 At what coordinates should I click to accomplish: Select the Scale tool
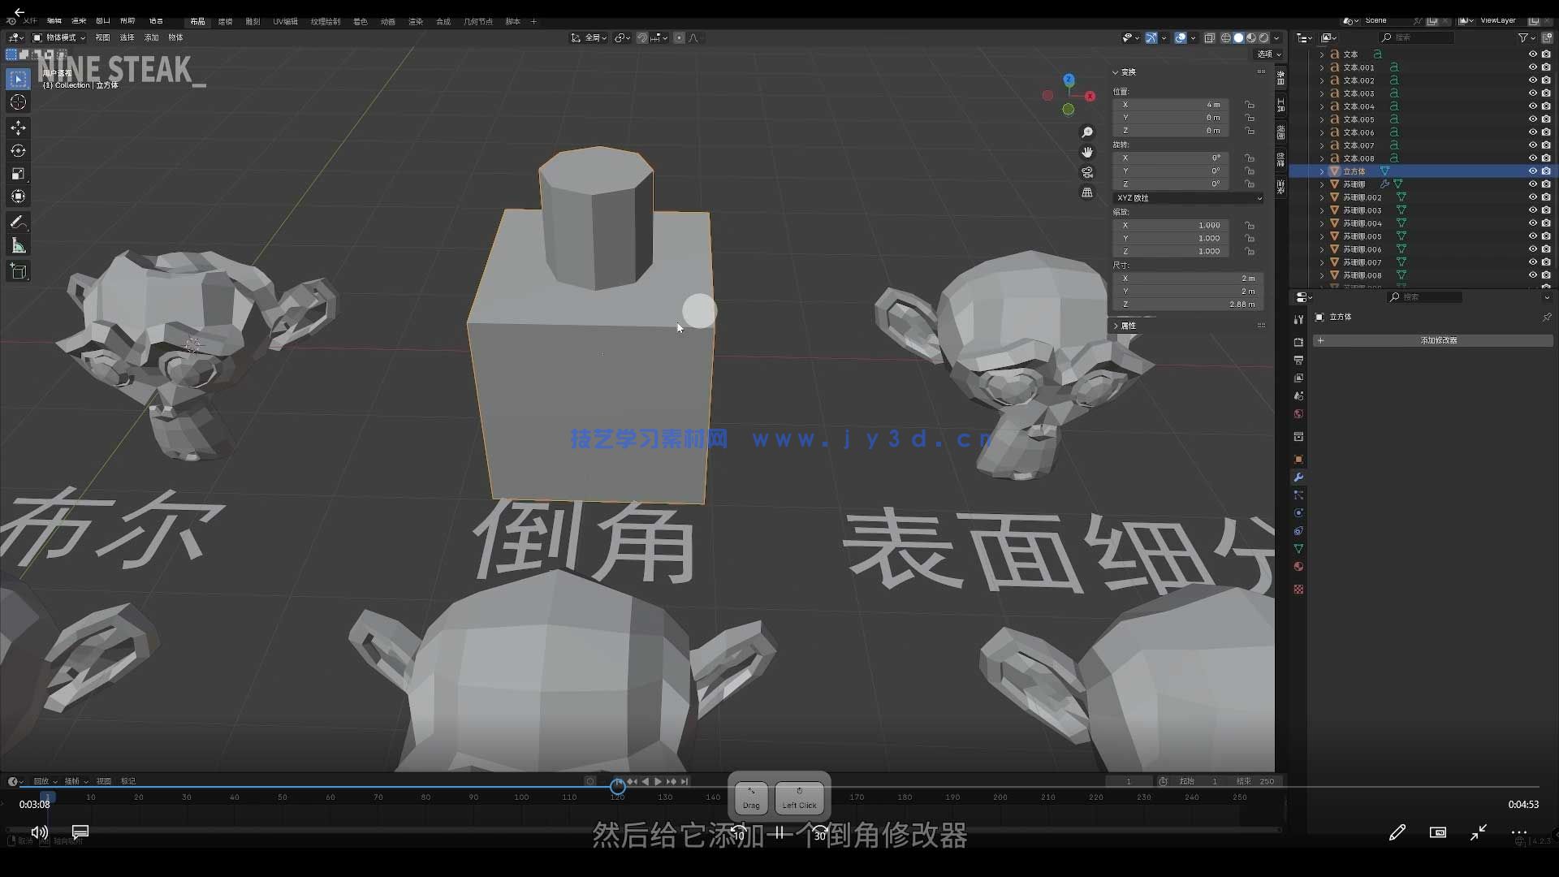[18, 173]
